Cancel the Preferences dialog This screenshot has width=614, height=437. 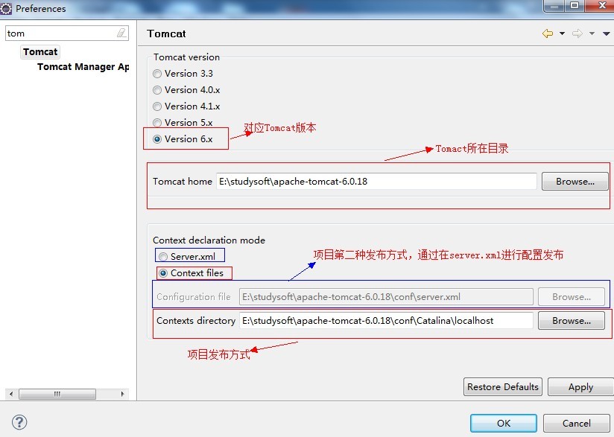click(577, 424)
